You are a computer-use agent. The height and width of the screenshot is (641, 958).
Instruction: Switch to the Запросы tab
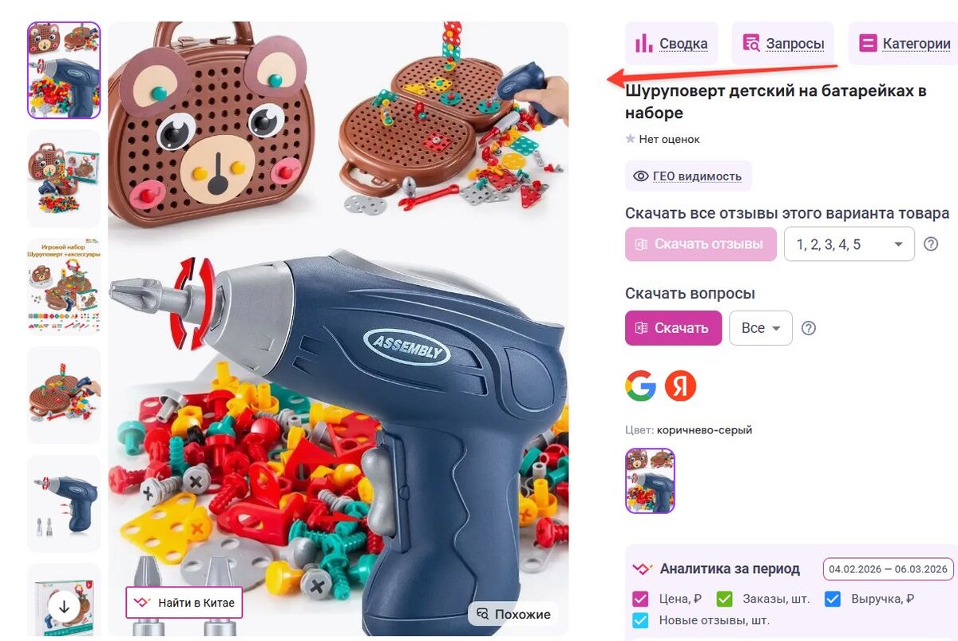pyautogui.click(x=784, y=43)
